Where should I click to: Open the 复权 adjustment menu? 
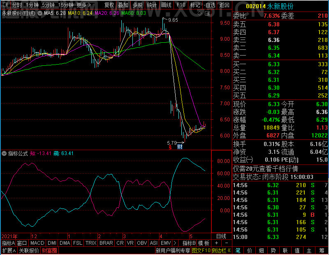(109, 5)
